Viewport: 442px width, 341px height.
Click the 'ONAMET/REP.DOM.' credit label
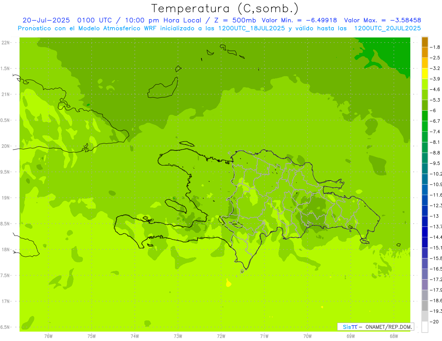(389, 327)
